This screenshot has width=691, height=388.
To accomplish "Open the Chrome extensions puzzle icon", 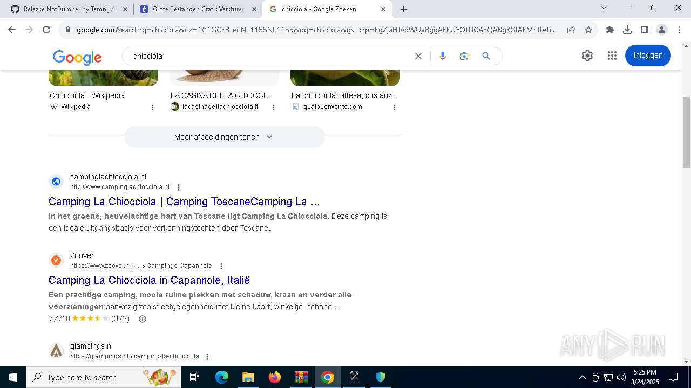I will click(610, 30).
